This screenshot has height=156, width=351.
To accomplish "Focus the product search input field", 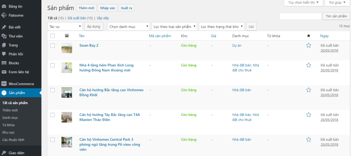I will (x=300, y=16).
